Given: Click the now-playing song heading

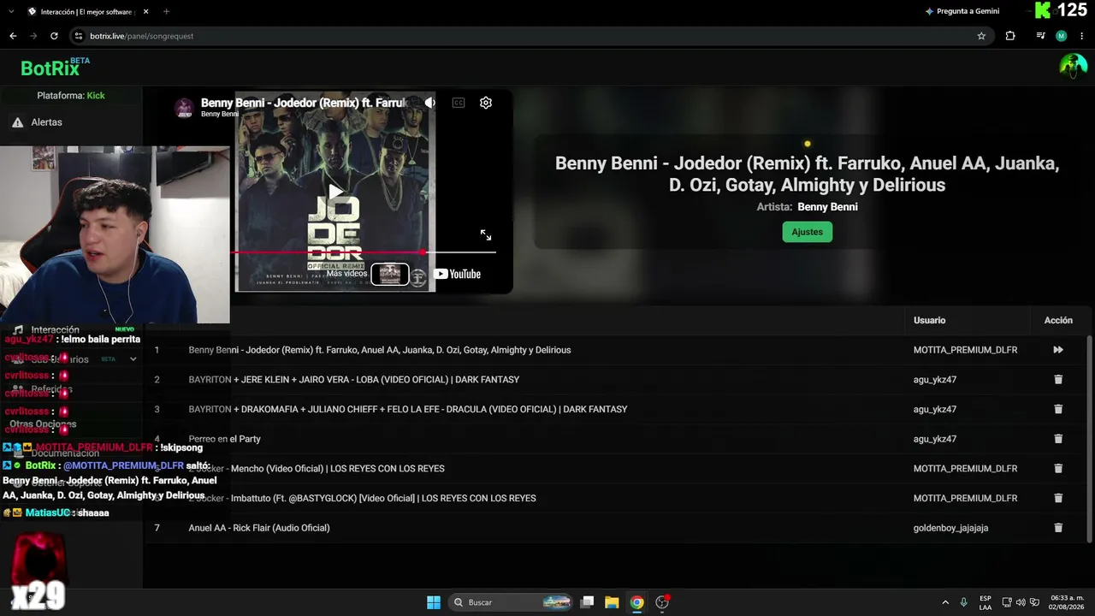Looking at the screenshot, I should [807, 174].
